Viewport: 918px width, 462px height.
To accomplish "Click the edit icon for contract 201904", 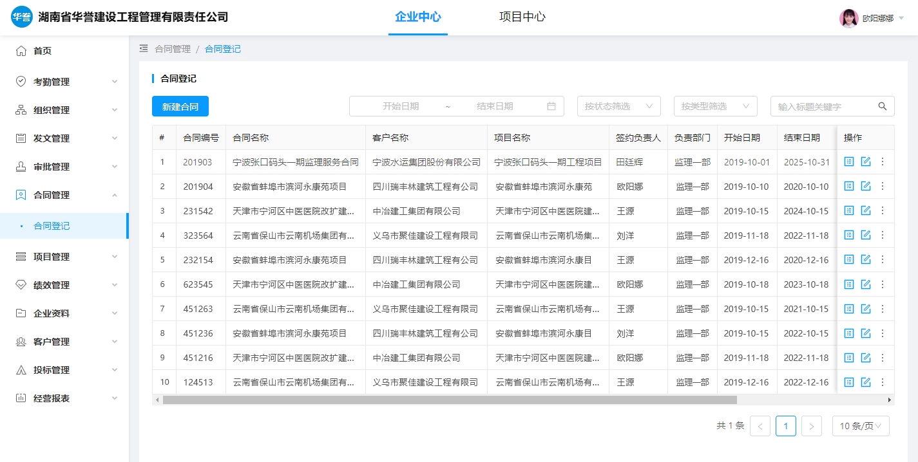I will [866, 186].
